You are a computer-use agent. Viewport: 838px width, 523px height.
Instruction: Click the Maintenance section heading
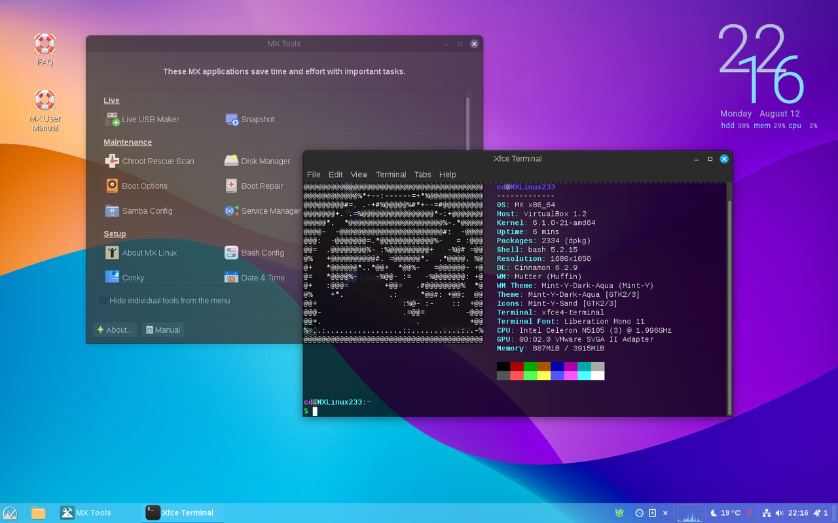(x=128, y=143)
